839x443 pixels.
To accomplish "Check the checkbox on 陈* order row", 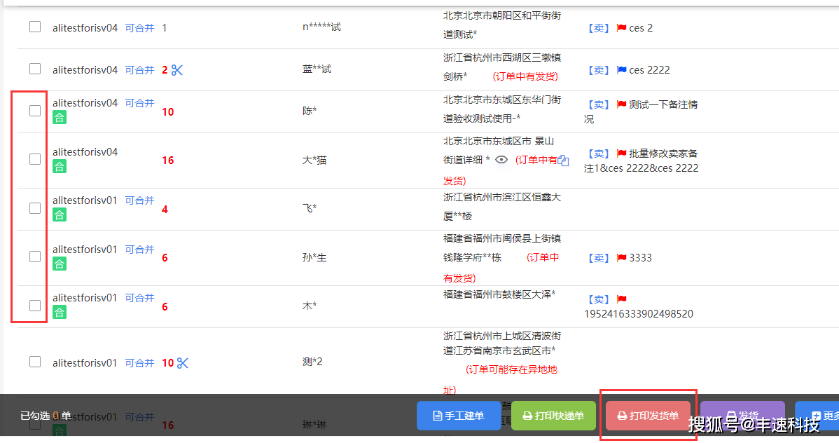I will pos(34,111).
